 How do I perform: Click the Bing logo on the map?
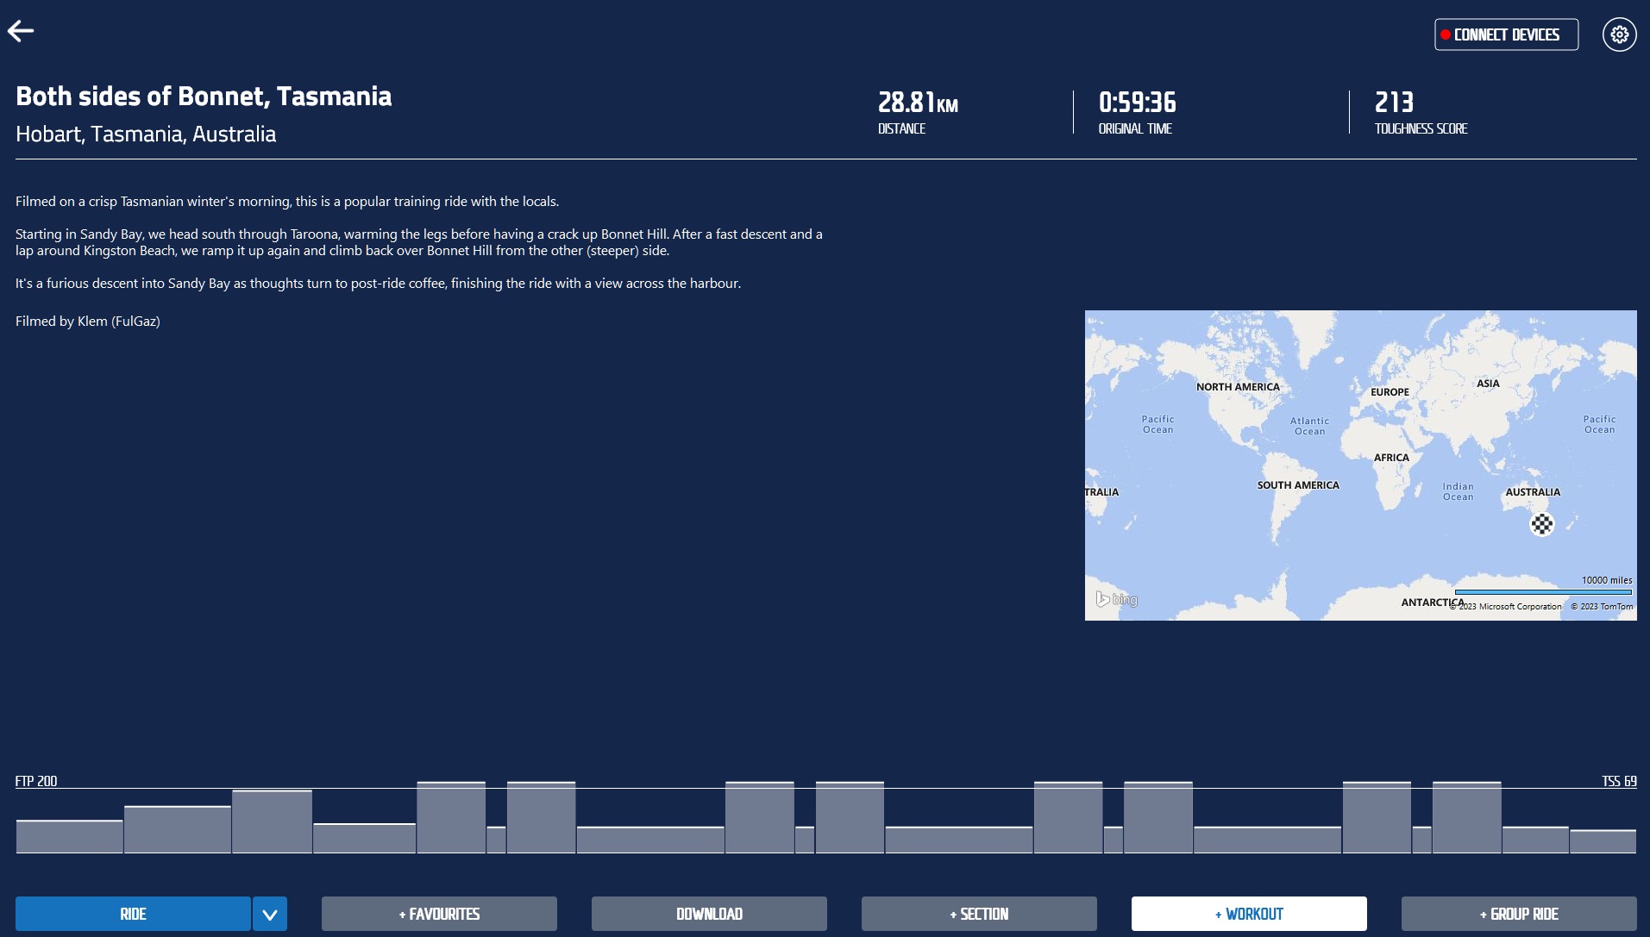click(1117, 599)
